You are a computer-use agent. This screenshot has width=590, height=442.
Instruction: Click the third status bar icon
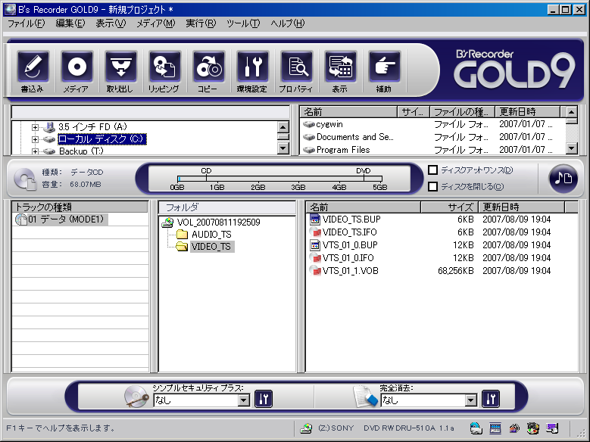pos(514,428)
